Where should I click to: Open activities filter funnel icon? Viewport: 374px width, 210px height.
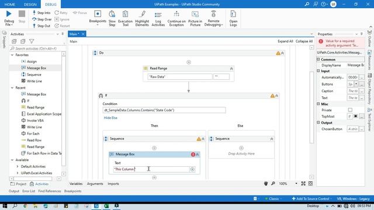coord(32,41)
